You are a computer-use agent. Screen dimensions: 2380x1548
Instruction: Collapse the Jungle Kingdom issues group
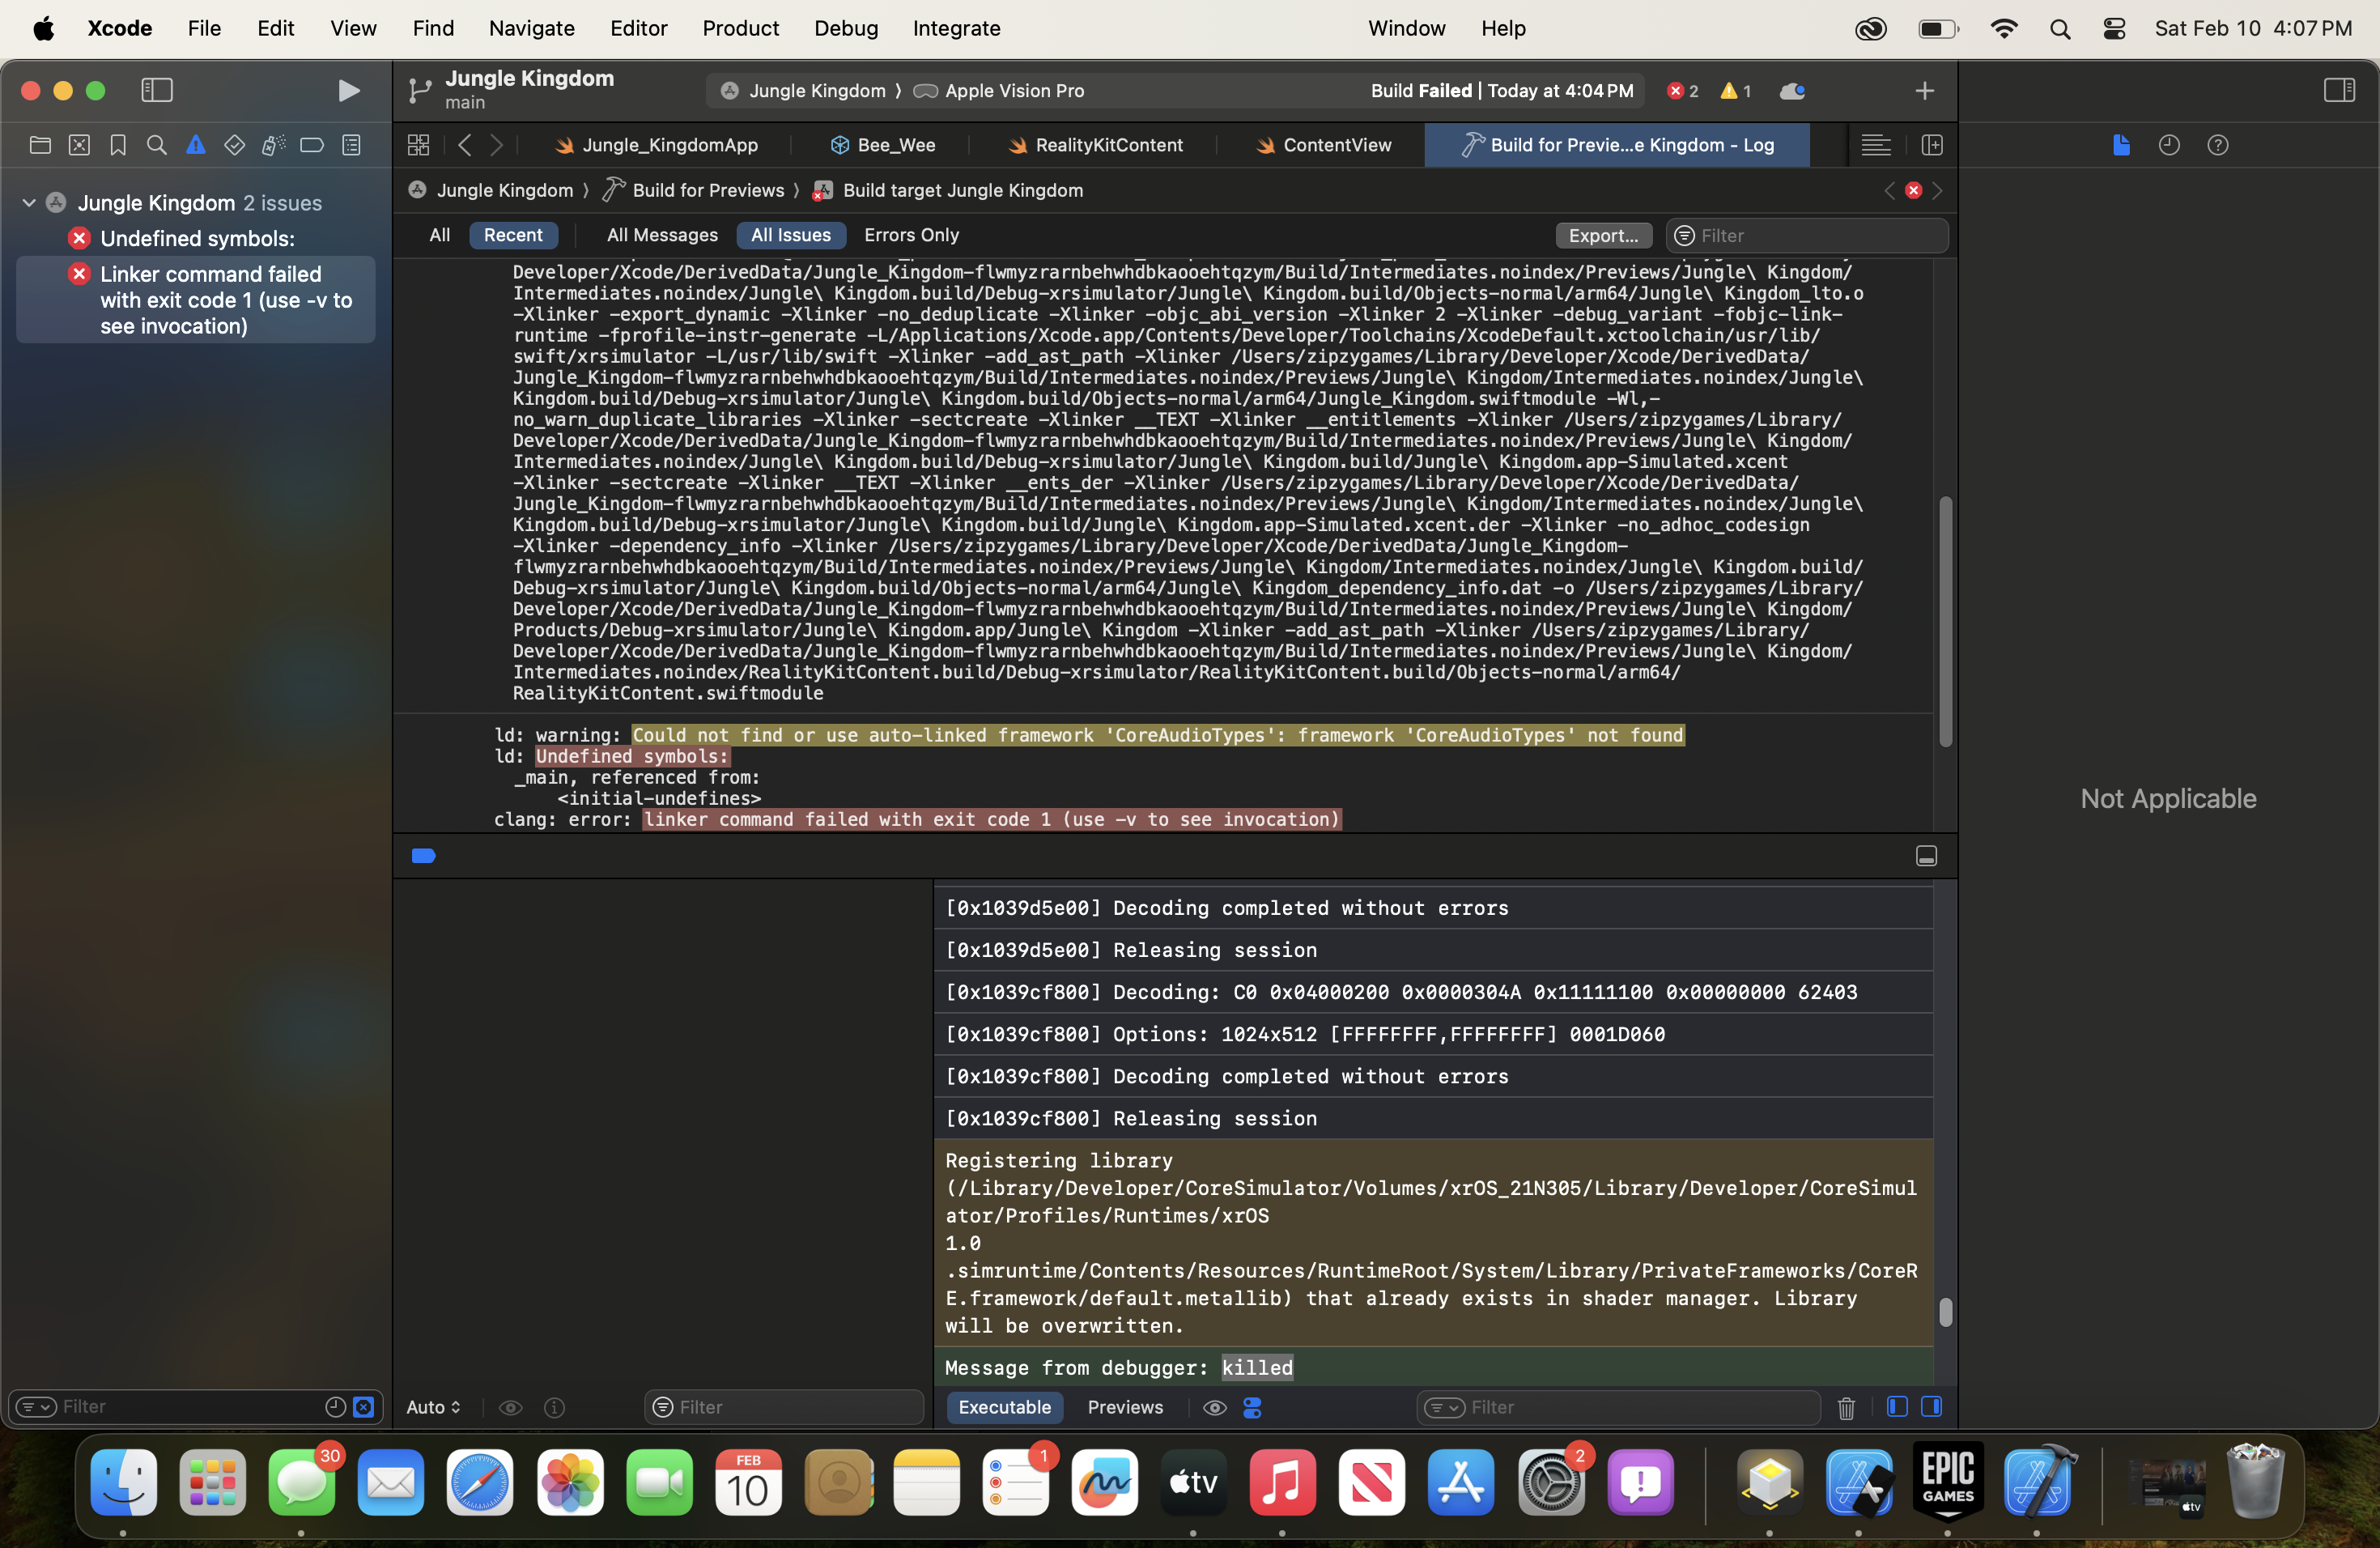pyautogui.click(x=29, y=203)
